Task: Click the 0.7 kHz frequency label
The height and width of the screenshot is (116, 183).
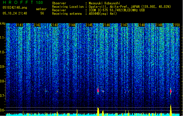Action: click(2, 96)
